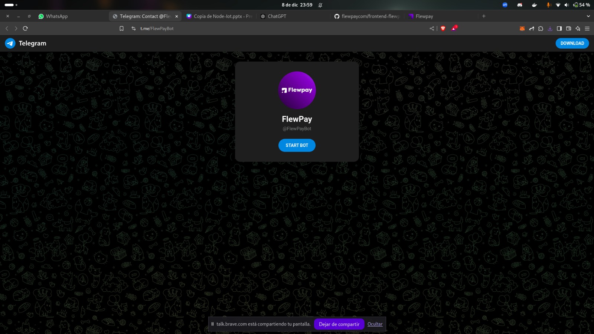Open Brave Rewards triangle icon
Screen dimensions: 594x334
click(454, 28)
